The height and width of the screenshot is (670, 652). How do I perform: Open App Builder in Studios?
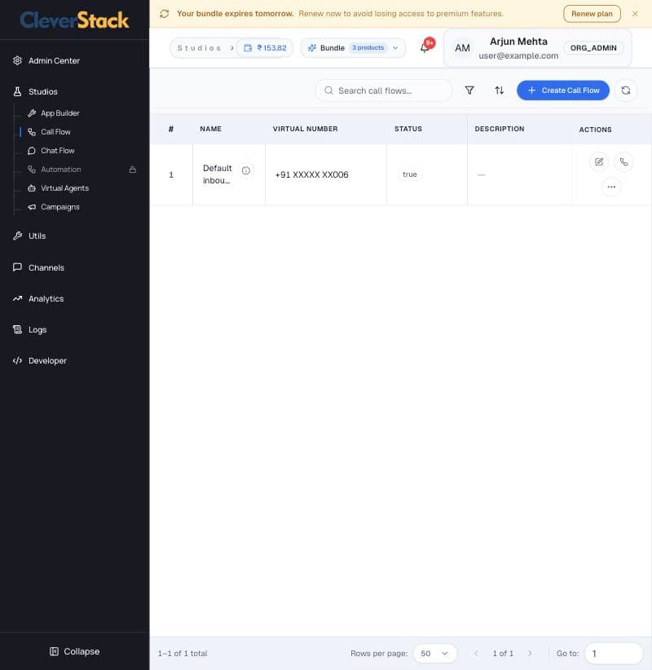click(59, 113)
